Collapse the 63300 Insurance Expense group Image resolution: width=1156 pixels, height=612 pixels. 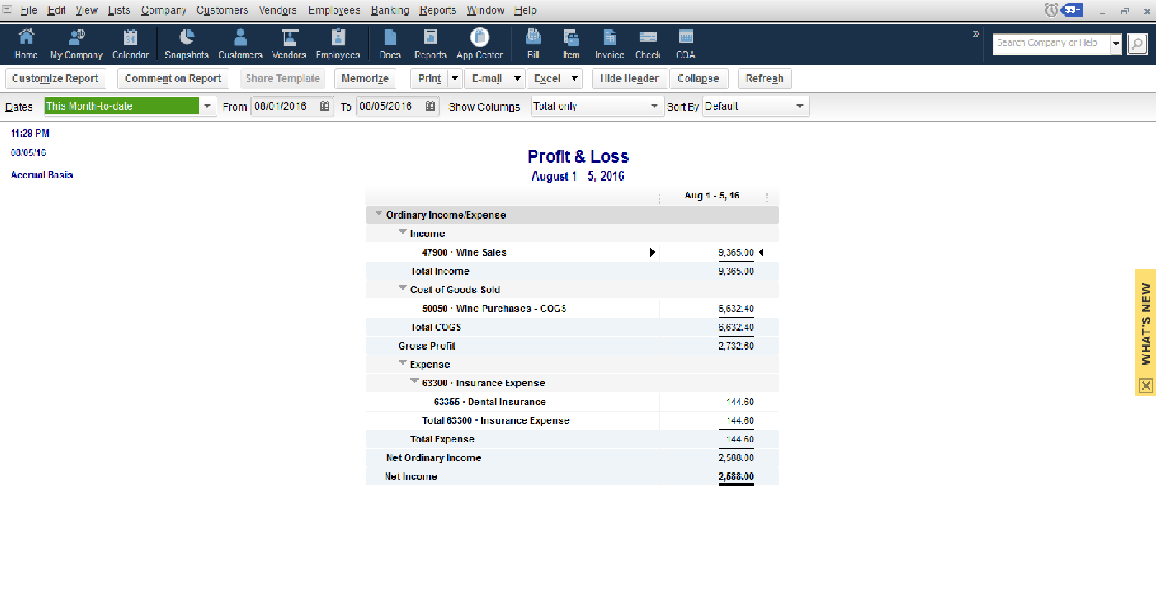414,382
